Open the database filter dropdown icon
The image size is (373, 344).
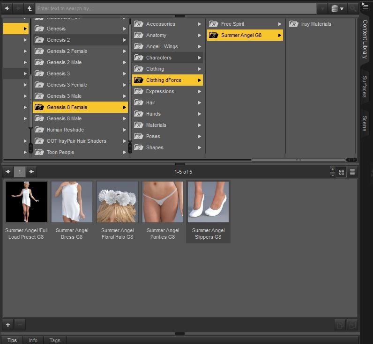[337, 8]
